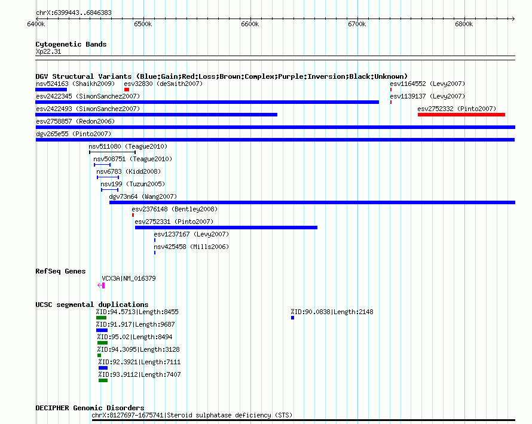Click blue gain bar under esv2422493

pyautogui.click(x=157, y=115)
